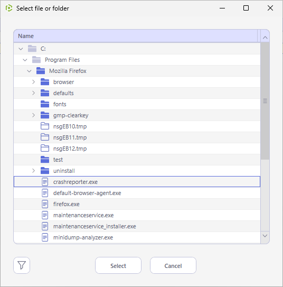This screenshot has width=283, height=287.
Task: Click the test folder icon
Action: point(45,160)
